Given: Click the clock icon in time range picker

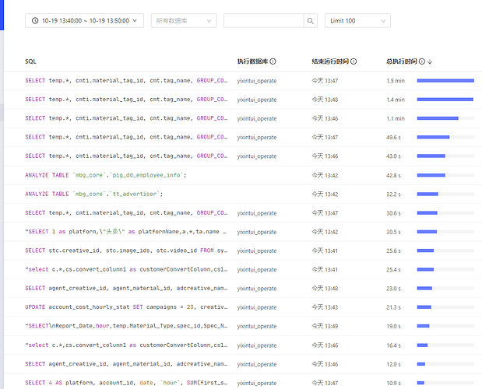Looking at the screenshot, I should click(37, 21).
